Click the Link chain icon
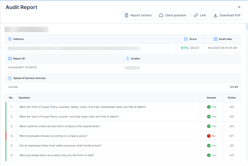 (196, 15)
